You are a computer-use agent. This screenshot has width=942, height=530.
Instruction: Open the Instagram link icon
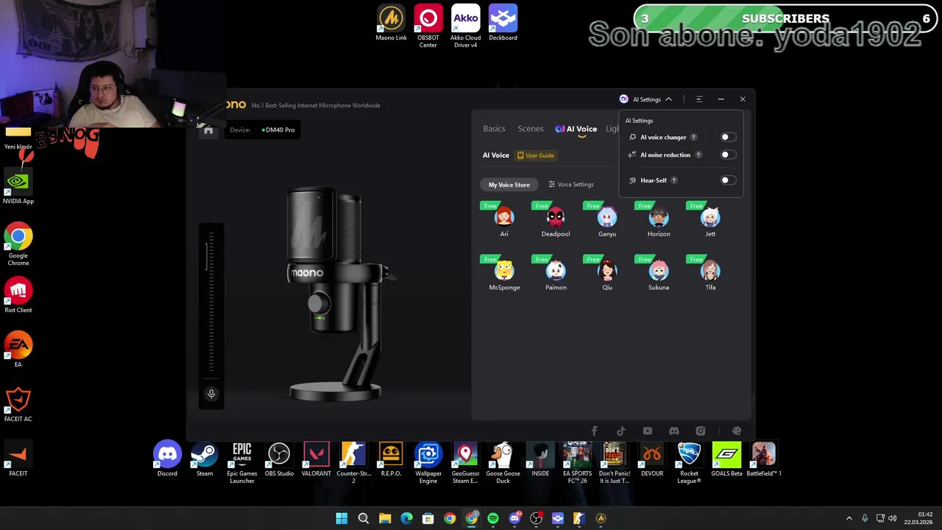pyautogui.click(x=701, y=431)
